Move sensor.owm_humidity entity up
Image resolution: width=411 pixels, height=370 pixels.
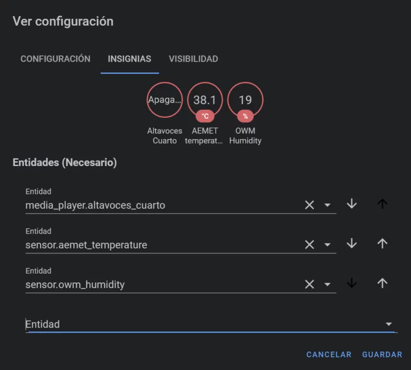[382, 283]
